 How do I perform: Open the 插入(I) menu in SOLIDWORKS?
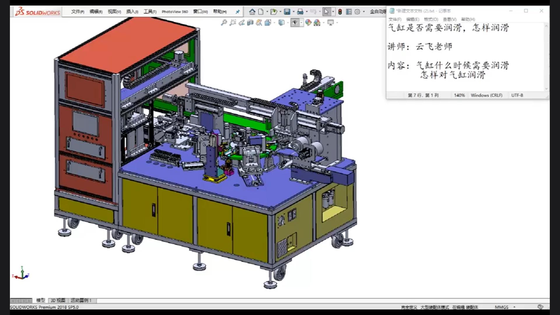pyautogui.click(x=132, y=12)
